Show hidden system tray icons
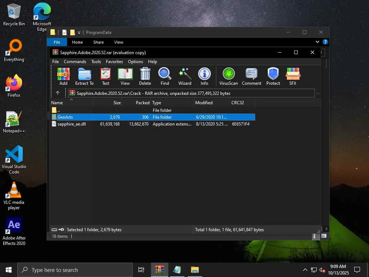Viewport: 369px width, 277px height. pyautogui.click(x=305, y=270)
